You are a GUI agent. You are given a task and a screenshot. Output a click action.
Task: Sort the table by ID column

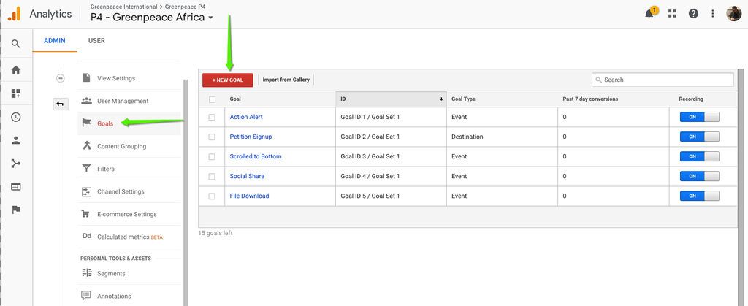[x=391, y=99]
